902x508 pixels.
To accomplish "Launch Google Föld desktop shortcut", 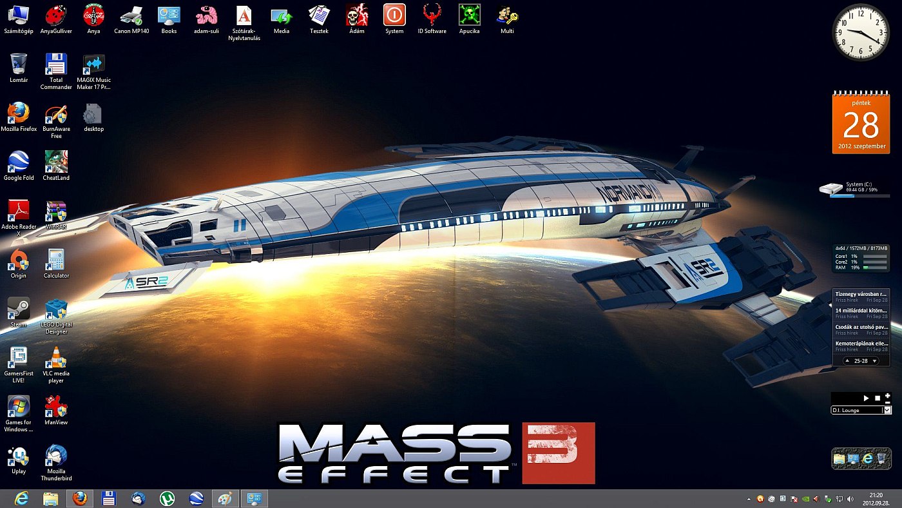I will (19, 166).
